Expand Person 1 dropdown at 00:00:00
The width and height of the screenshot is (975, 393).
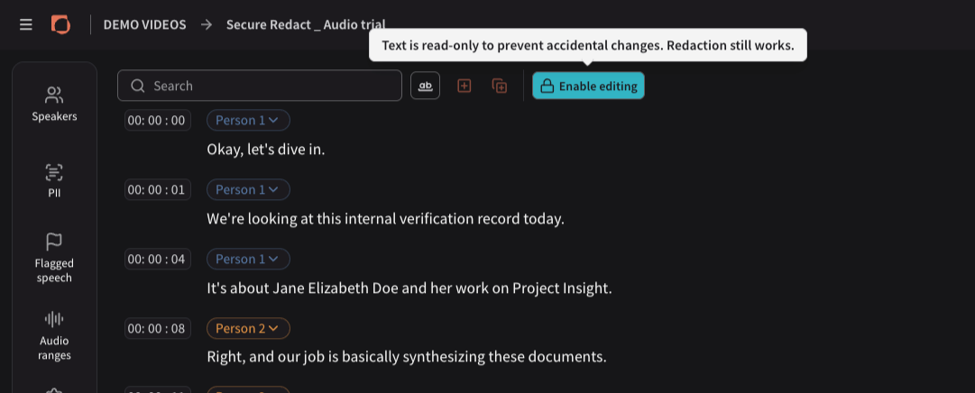click(x=248, y=120)
